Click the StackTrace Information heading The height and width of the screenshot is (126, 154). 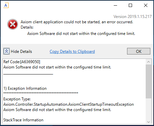click(x=23, y=120)
